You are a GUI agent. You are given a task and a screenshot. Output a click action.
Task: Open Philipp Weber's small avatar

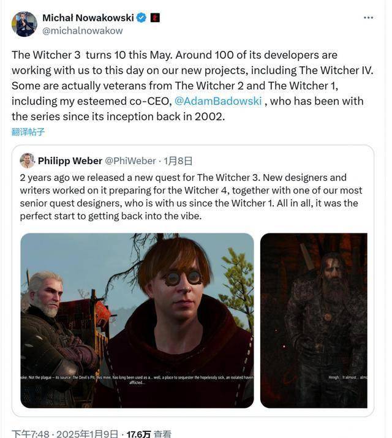27,160
